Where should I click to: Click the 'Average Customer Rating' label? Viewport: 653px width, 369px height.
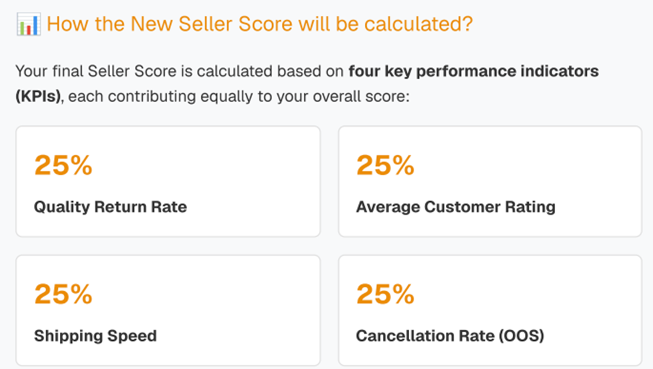(x=455, y=207)
